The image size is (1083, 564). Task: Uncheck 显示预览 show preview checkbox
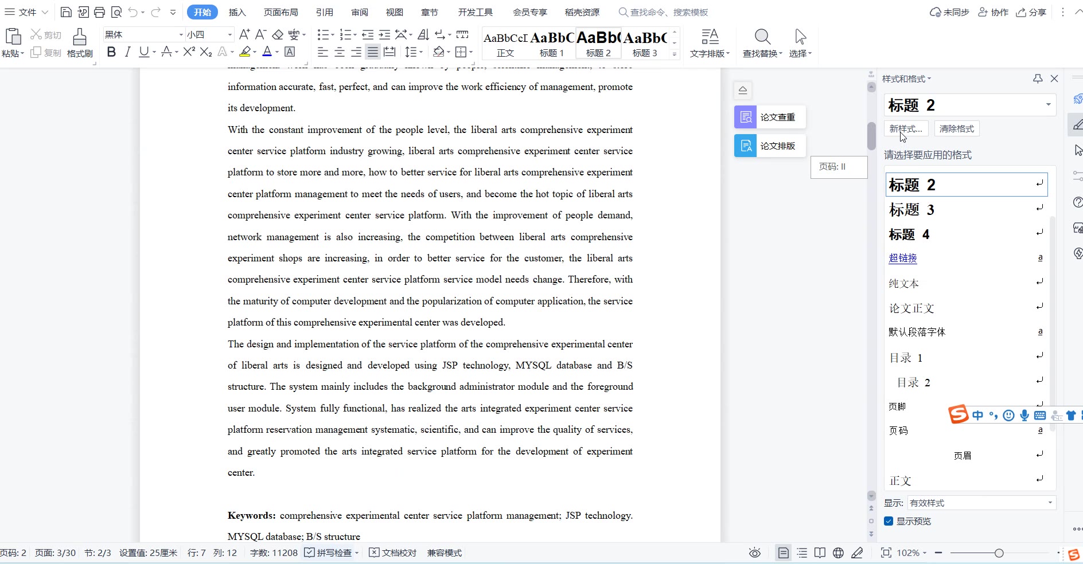click(889, 521)
